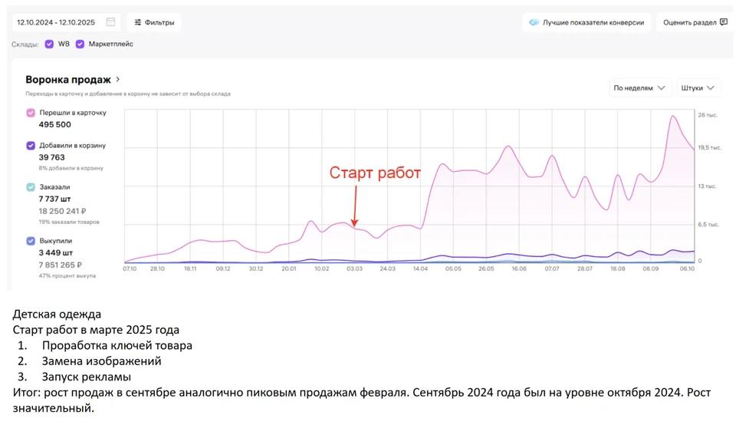The image size is (736, 428).
Task: Open the calendar date picker icon
Action: tap(110, 22)
